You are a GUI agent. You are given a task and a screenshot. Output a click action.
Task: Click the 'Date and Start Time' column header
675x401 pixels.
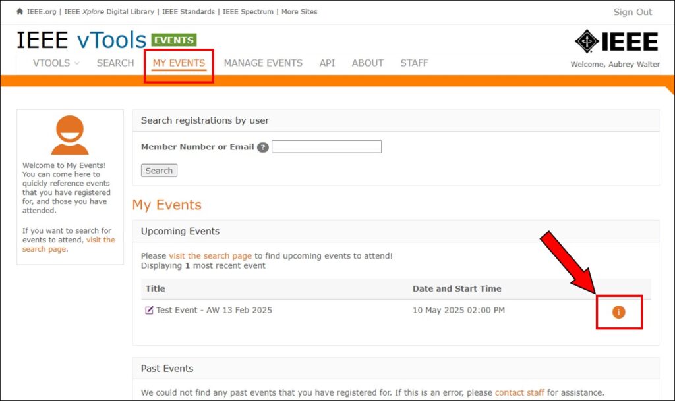pos(457,288)
